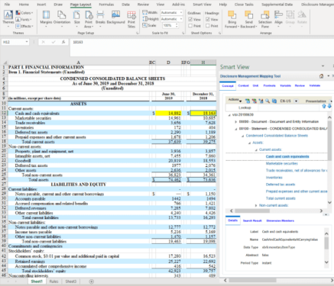Viewport: 334px width, 286px height.
Task: Click the Scale percentage stepper arrows
Action: click(x=177, y=25)
